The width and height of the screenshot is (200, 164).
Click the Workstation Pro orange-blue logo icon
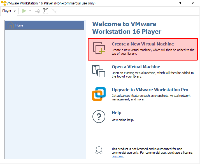[x=99, y=94]
